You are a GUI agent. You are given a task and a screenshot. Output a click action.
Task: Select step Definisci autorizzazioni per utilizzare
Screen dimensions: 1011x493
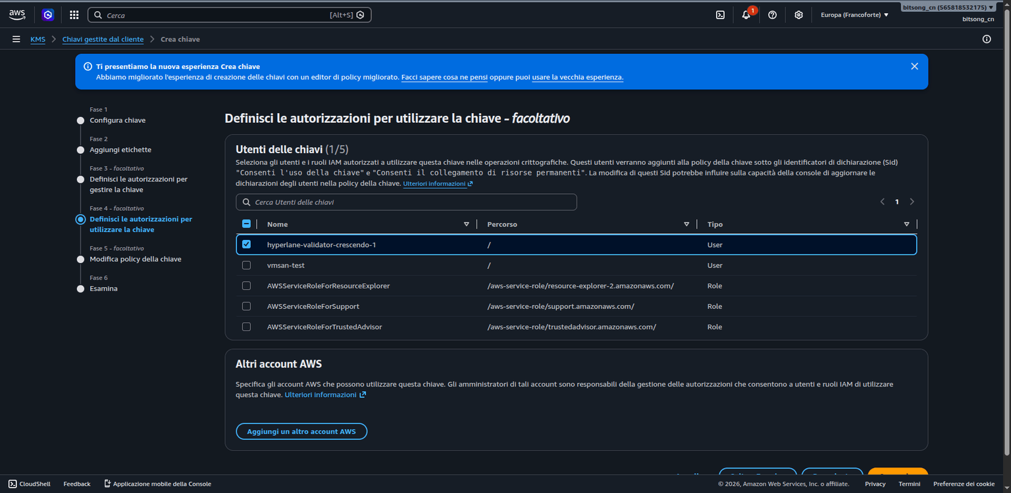tap(141, 224)
